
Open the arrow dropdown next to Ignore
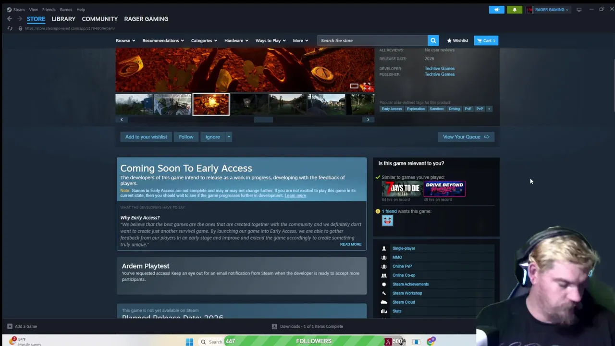[229, 137]
